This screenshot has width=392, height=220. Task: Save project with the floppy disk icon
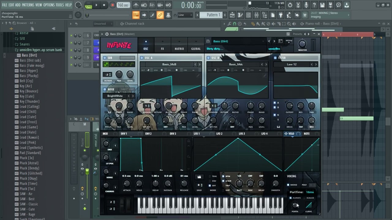322,5
